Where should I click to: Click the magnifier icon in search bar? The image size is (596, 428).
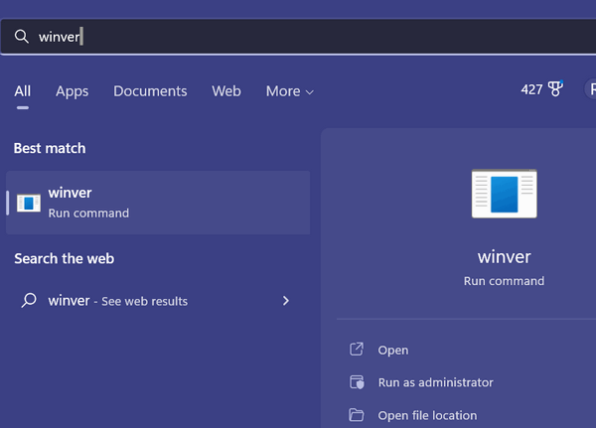pyautogui.click(x=22, y=37)
